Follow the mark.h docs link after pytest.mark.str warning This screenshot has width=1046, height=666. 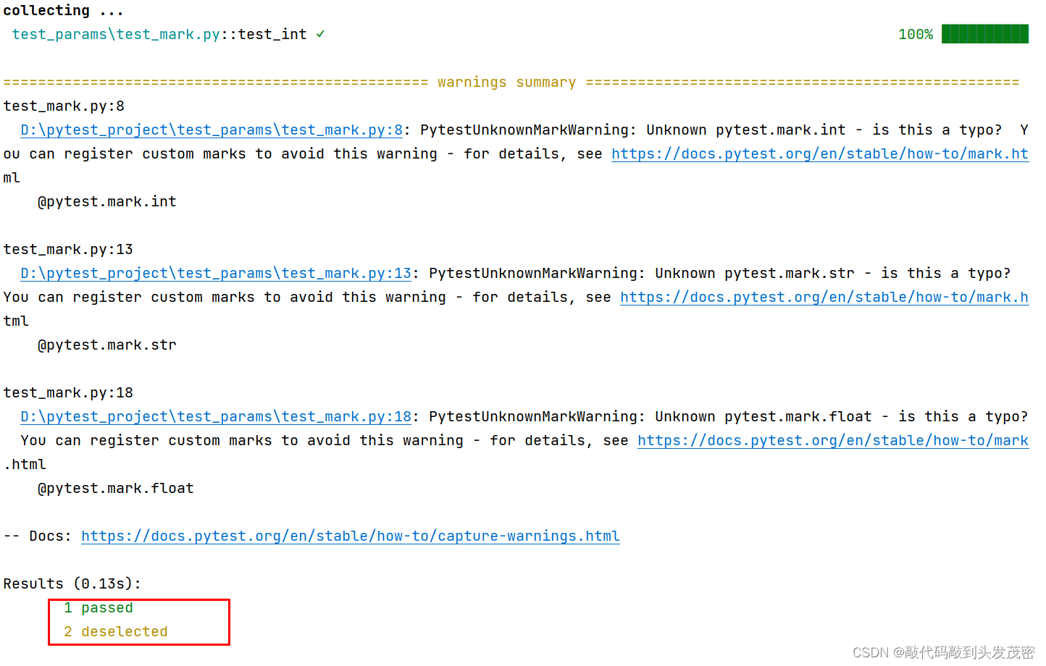pos(824,298)
